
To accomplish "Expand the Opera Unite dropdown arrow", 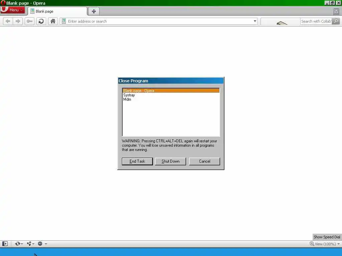I will (x=33, y=244).
